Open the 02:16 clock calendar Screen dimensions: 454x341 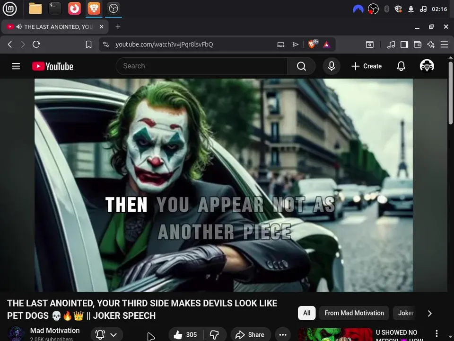[x=439, y=9]
